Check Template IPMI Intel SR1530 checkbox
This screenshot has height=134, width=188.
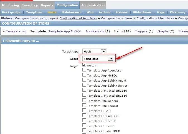click(x=84, y=90)
